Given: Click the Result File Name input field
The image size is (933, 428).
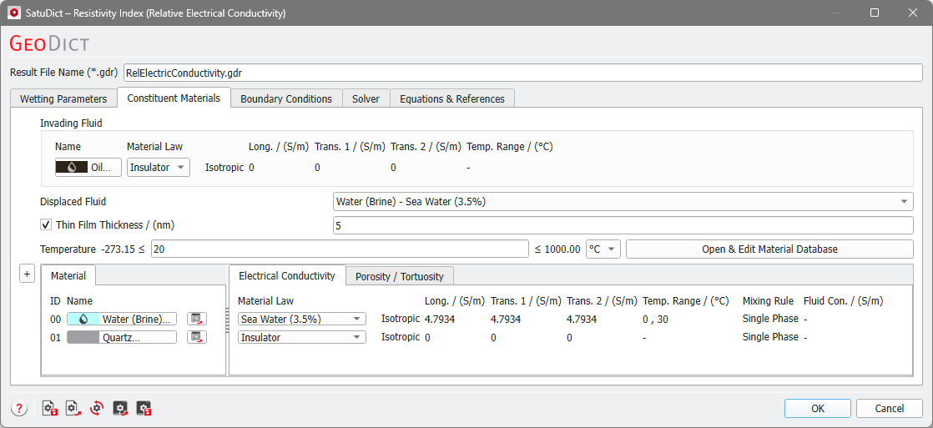Looking at the screenshot, I should coord(522,73).
